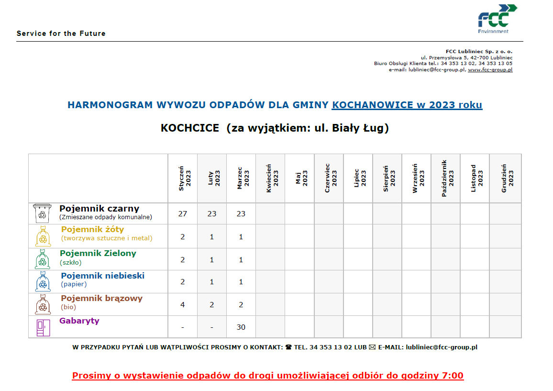This screenshot has height=391, width=553.
Task: Click the empty Kwiecień cell for Pojemnik czarny
Action: 270,214
